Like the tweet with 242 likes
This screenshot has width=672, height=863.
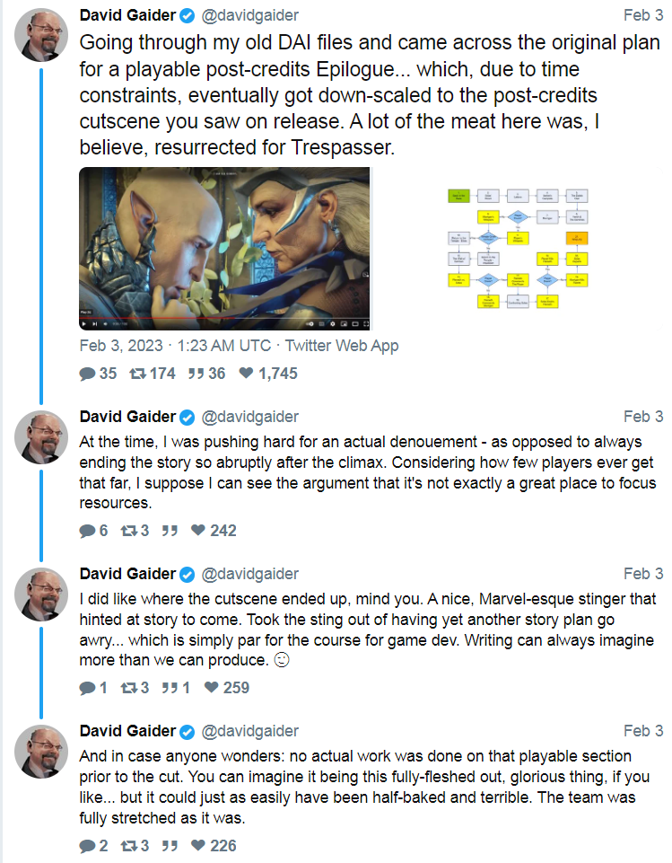(x=196, y=531)
